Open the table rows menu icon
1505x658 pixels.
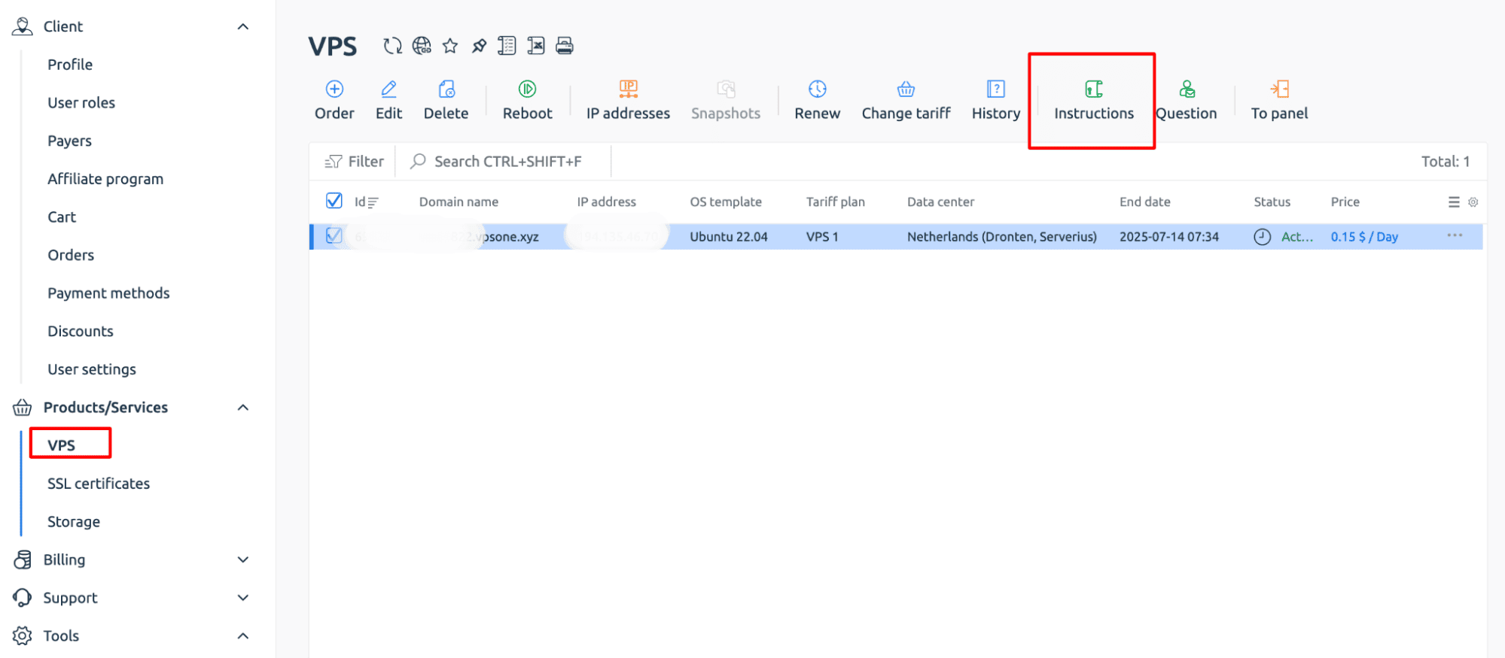[1454, 202]
